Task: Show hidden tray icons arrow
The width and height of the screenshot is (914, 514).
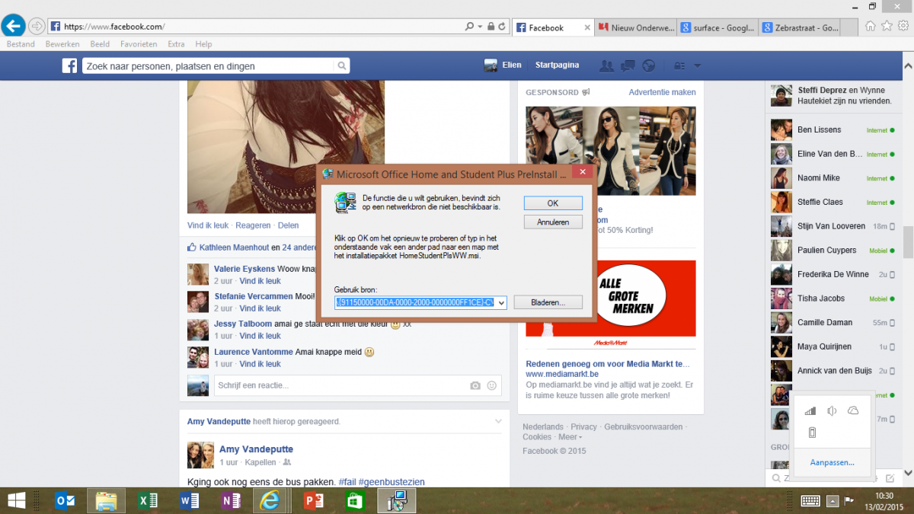Action: click(833, 500)
